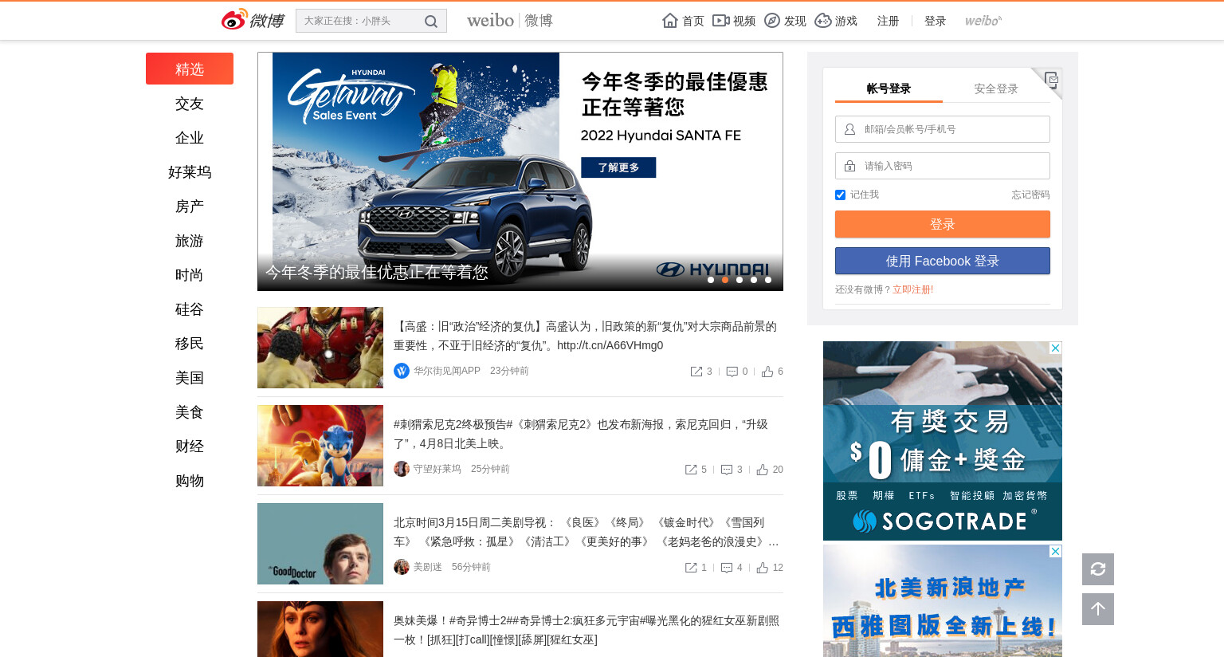Screen dimensions: 1224x657
Task: Select 移民 category in sidebar
Action: 190,344
